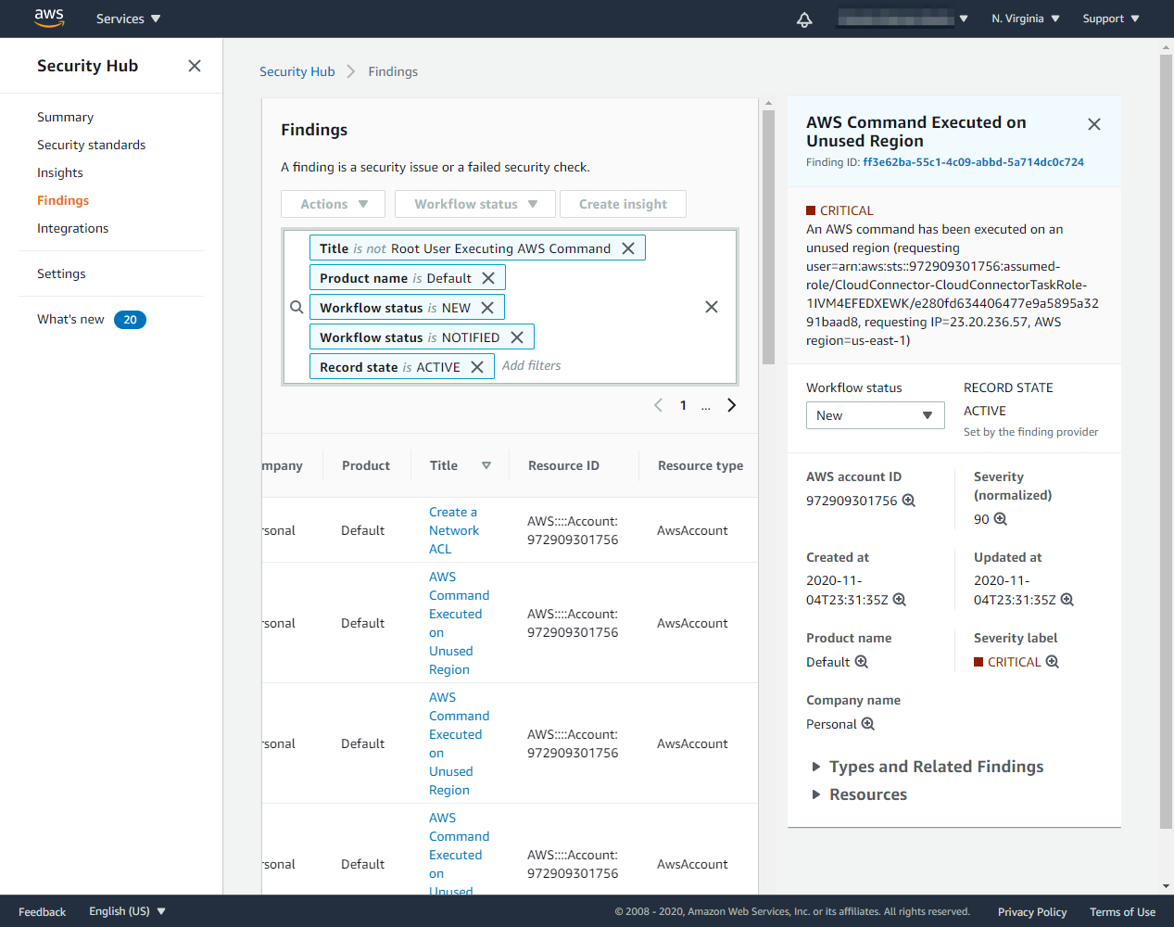
Task: Filter by severity label CRITICAL magnifier icon
Action: pos(1053,662)
